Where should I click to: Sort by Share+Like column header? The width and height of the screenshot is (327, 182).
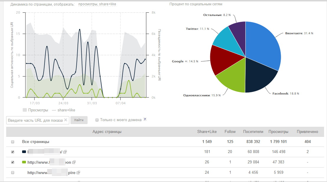(207, 132)
